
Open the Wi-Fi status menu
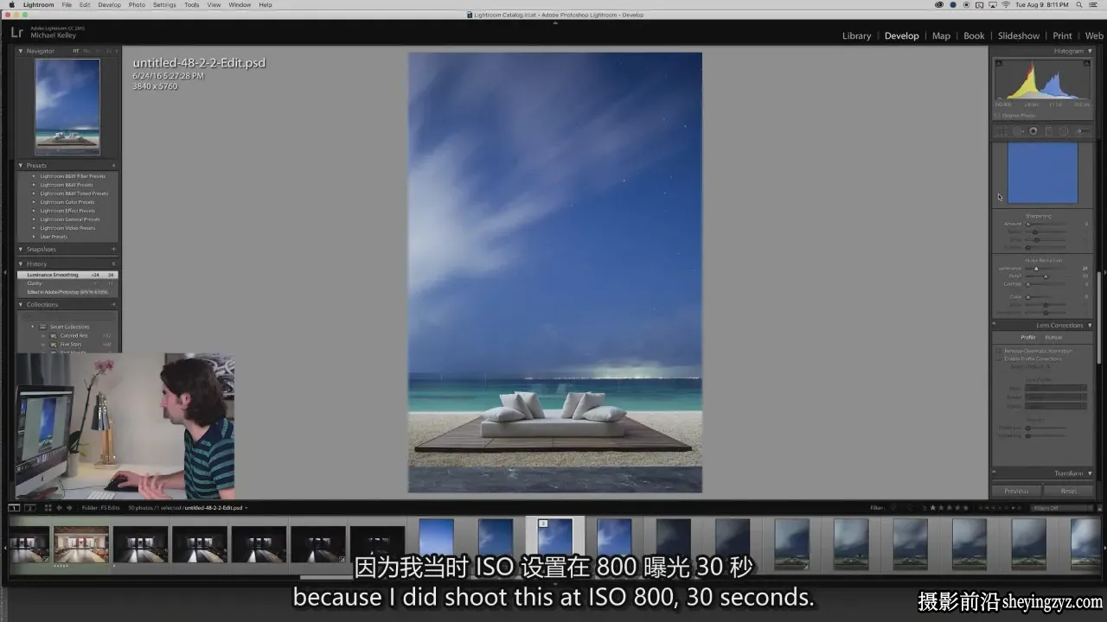pyautogui.click(x=1006, y=5)
